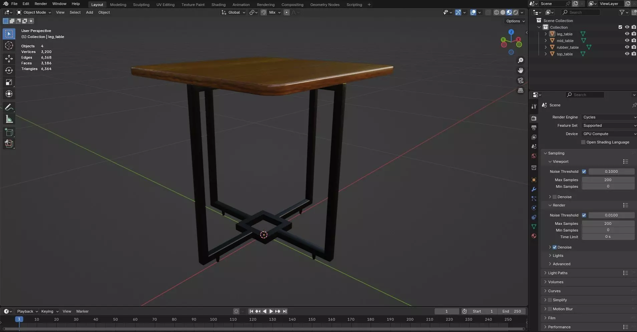Screen dimensions: 637x332
Task: Toggle Collection exclude checkbox
Action: 620,27
